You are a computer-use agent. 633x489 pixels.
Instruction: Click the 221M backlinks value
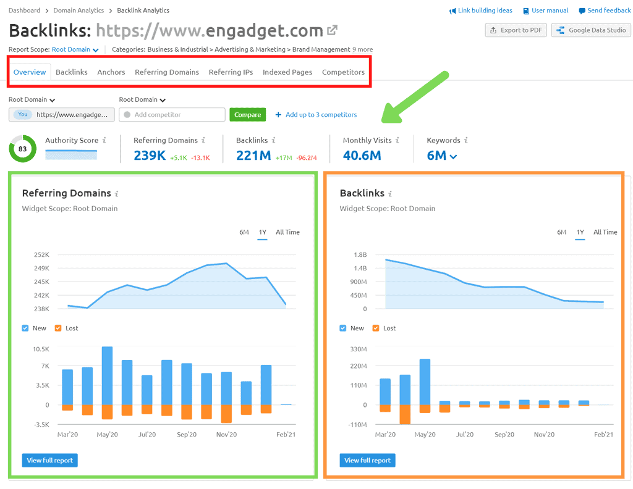tap(253, 156)
